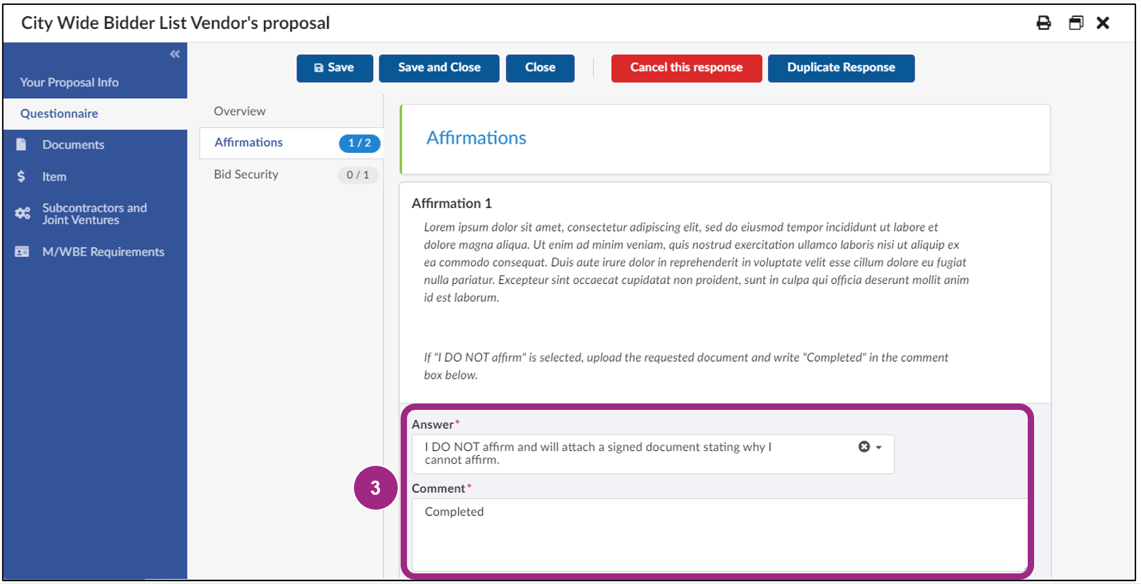The height and width of the screenshot is (584, 1141).
Task: Click the Save button
Action: click(334, 68)
